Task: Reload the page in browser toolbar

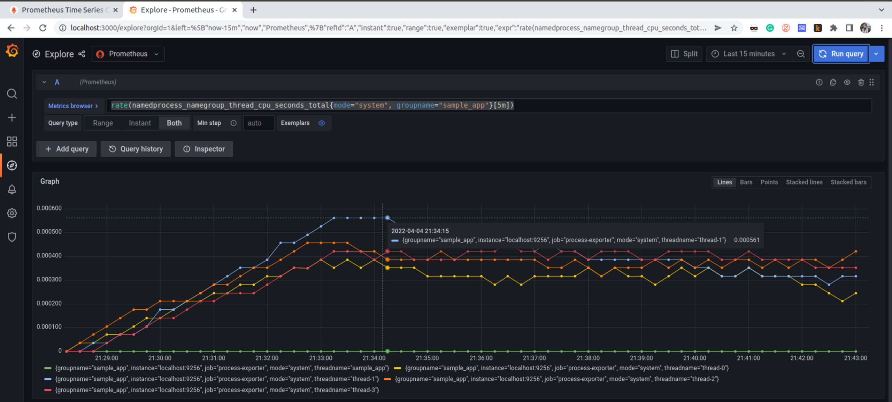Action: pyautogui.click(x=43, y=28)
